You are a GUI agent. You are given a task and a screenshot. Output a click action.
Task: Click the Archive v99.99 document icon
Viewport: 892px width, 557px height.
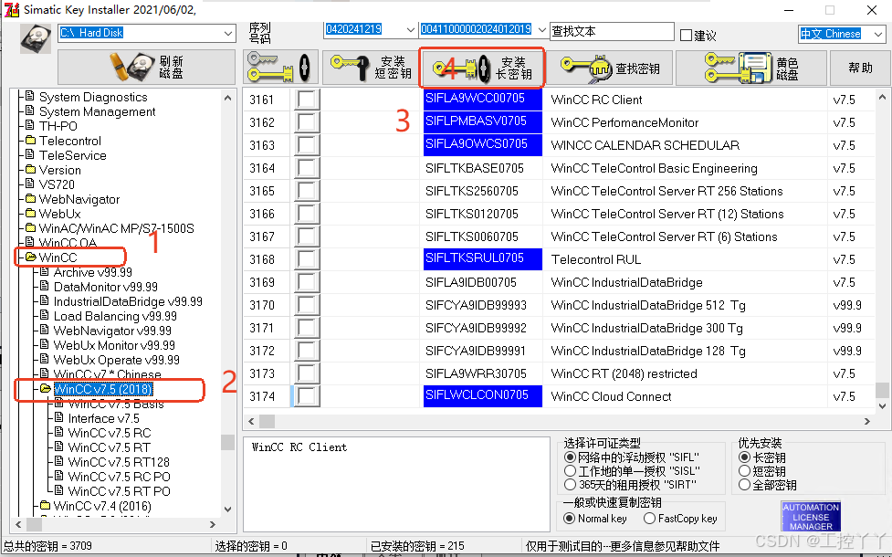(x=45, y=271)
